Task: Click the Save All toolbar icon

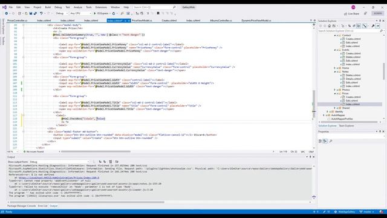Action: pyautogui.click(x=35, y=13)
